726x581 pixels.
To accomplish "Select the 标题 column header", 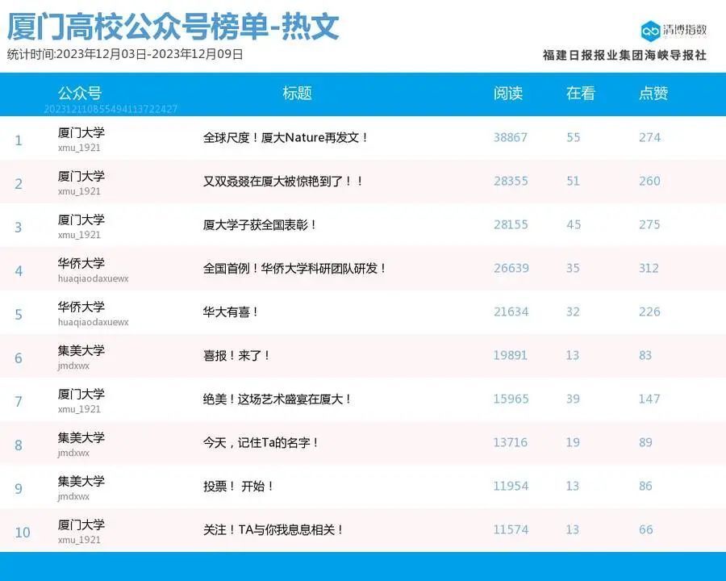I will [x=297, y=94].
